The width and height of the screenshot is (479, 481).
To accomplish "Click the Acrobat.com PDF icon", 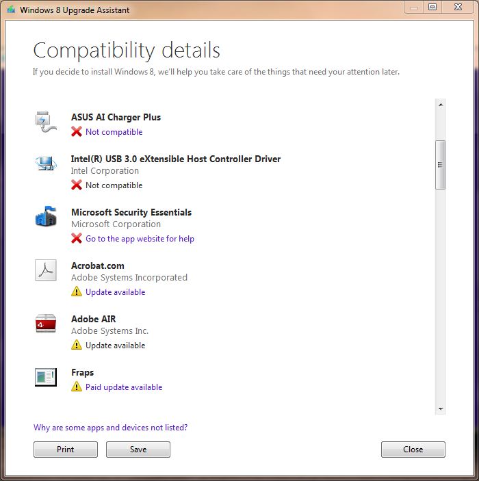I will [46, 270].
